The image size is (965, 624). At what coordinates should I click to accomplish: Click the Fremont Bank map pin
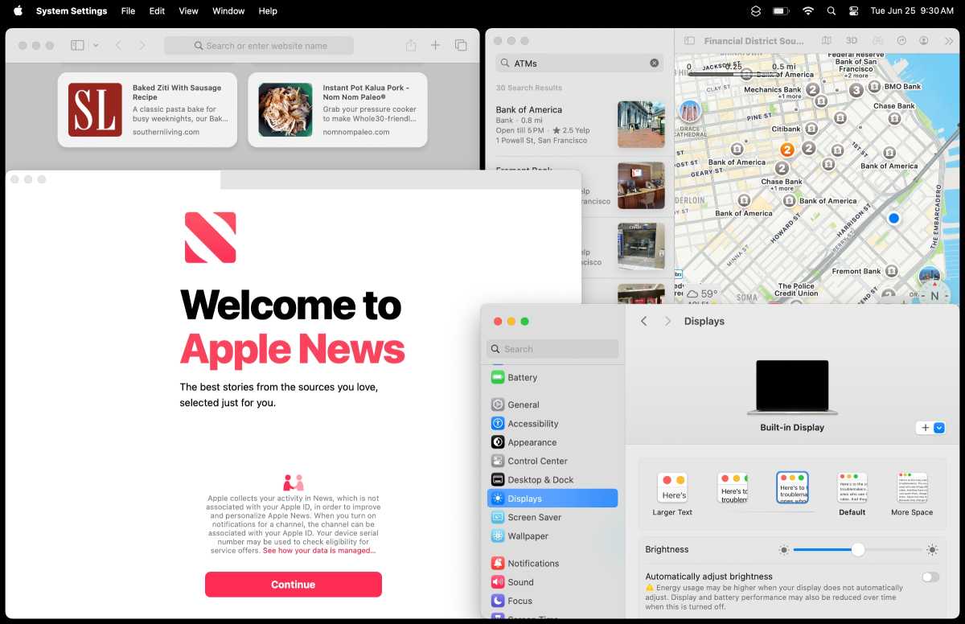pos(889,272)
